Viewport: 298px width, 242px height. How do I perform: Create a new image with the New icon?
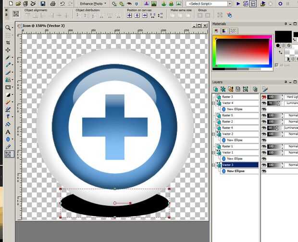[x=11, y=3]
